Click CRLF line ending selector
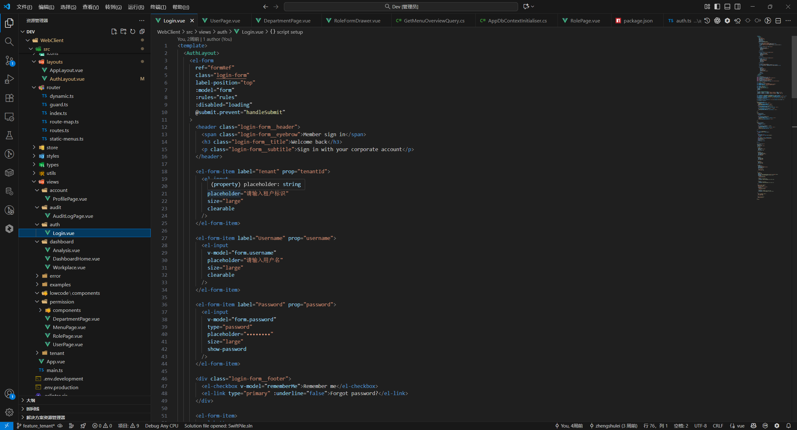 718,426
